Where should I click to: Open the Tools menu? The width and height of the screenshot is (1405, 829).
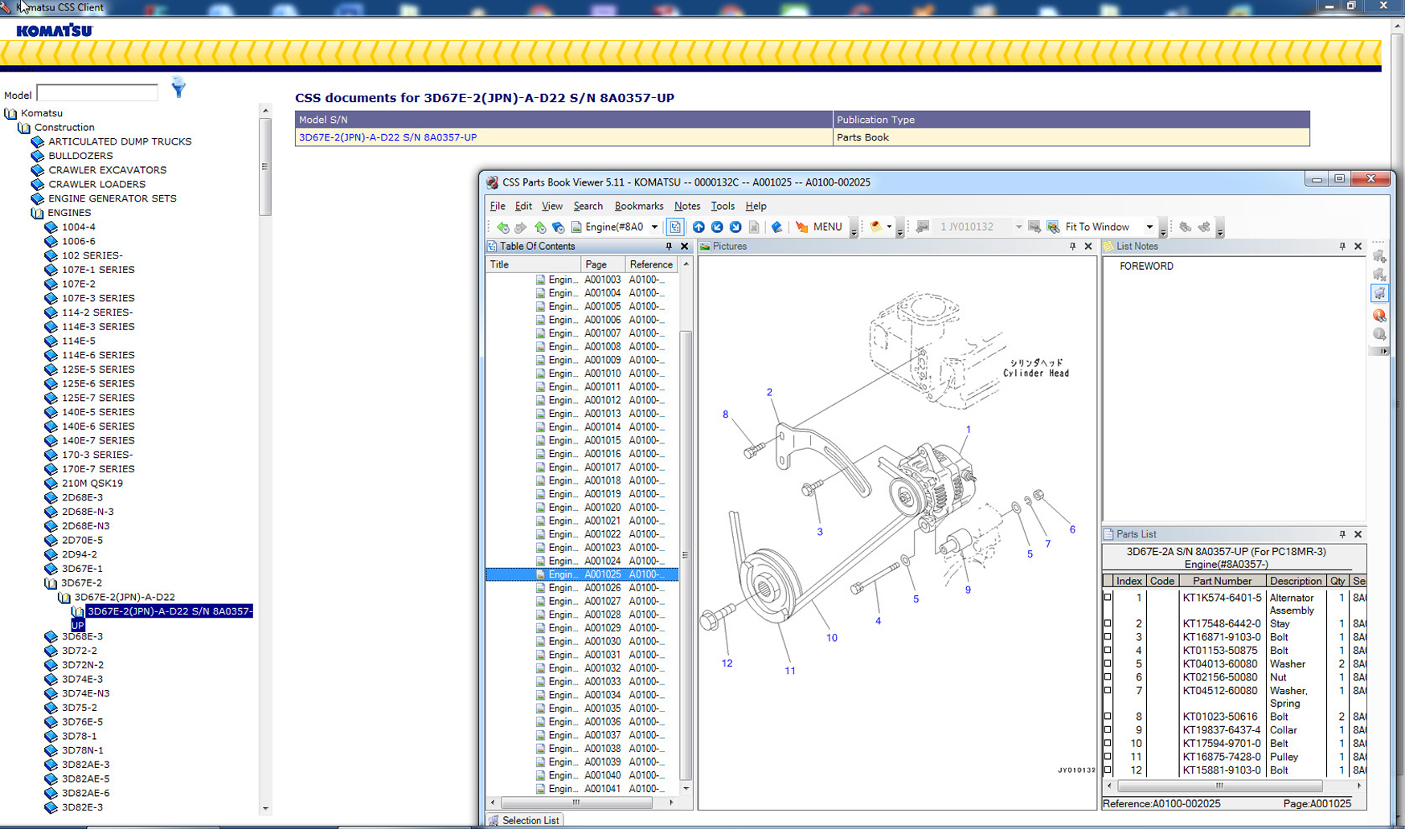click(722, 206)
